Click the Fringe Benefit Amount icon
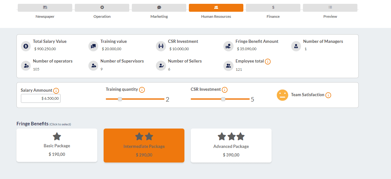 228,46
